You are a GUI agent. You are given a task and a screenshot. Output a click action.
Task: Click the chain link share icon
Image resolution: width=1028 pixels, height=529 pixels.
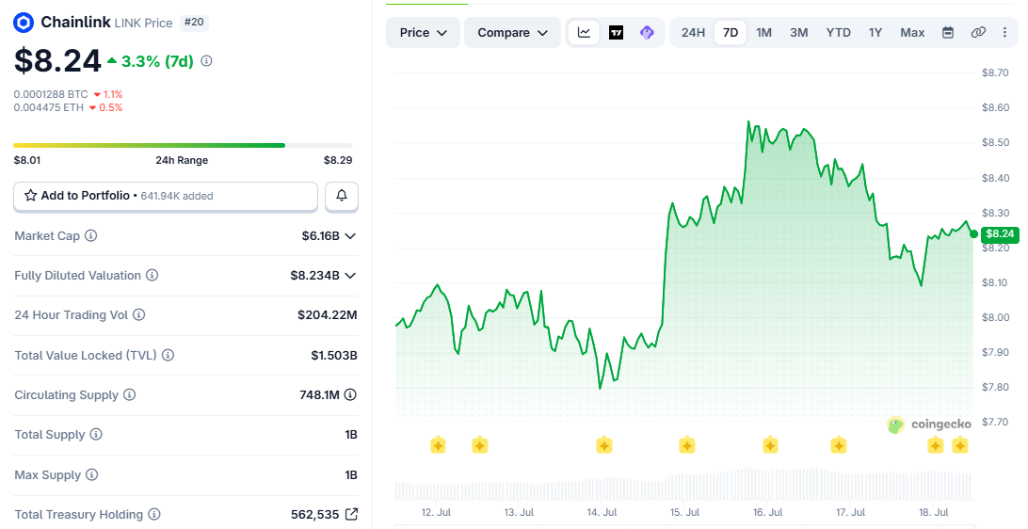[978, 32]
